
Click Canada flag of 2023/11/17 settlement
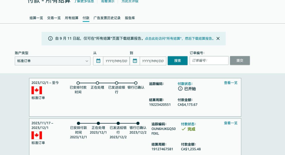tap(37, 135)
